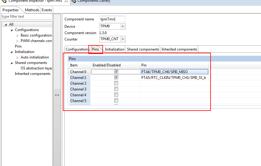Disable the Channel 1 checkbox

pos(116,77)
